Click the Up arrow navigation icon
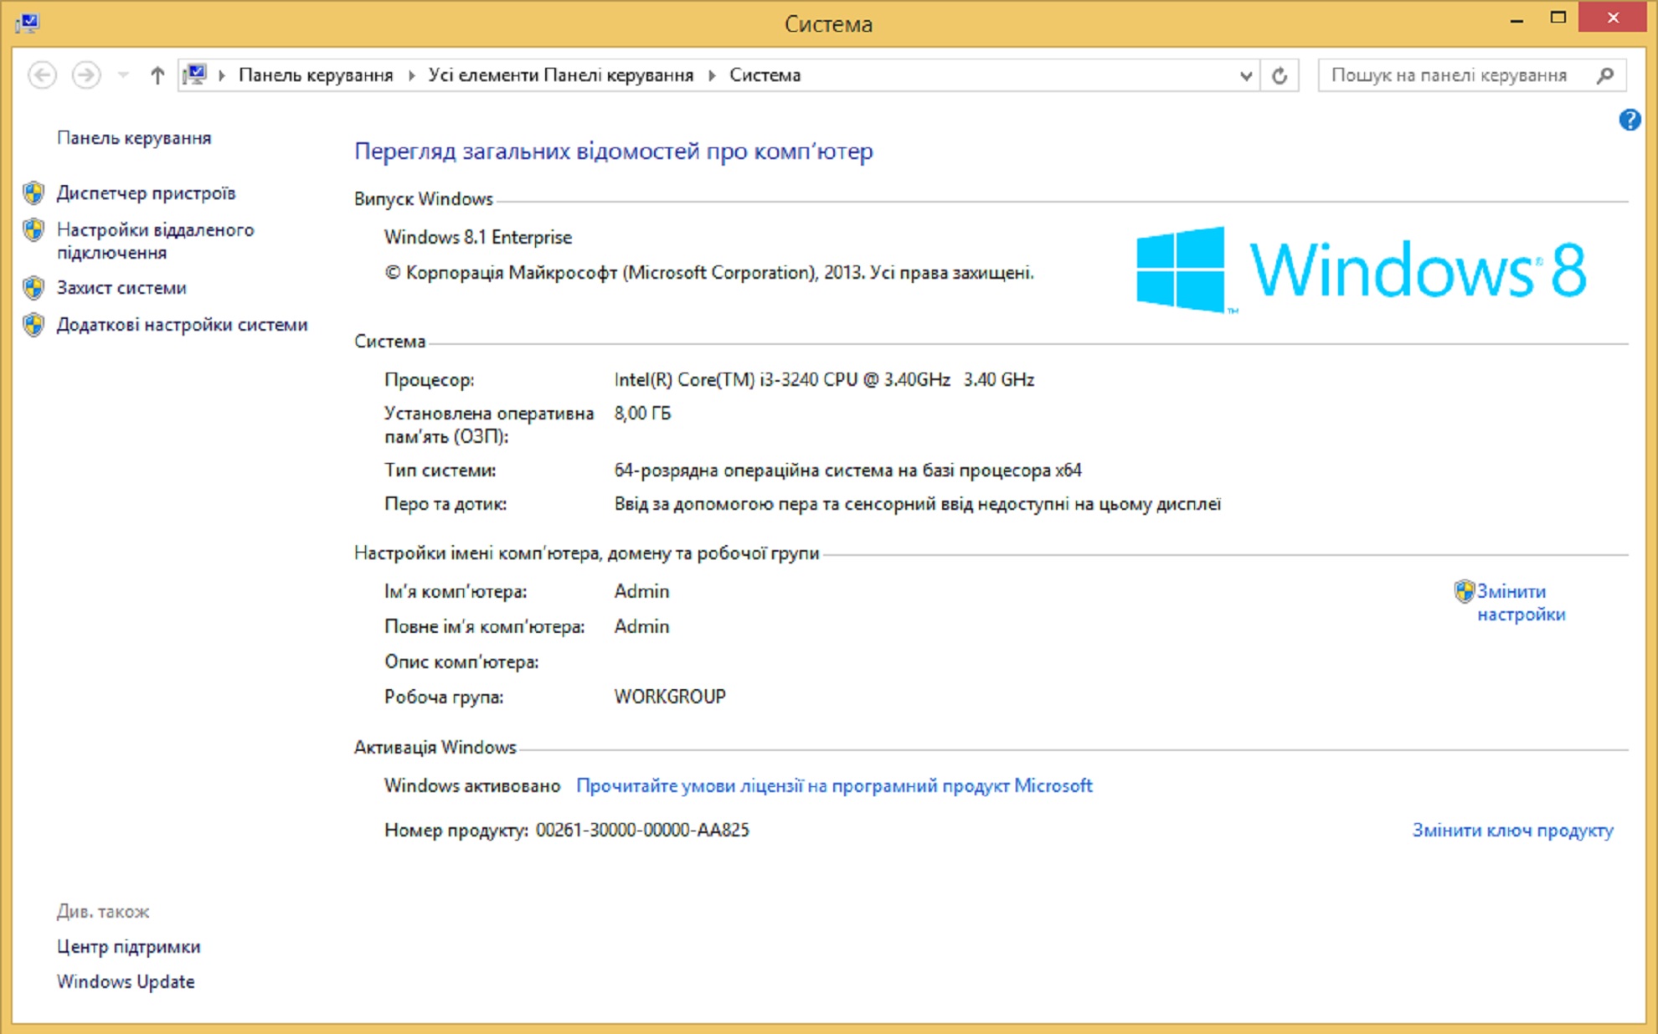The width and height of the screenshot is (1658, 1034). pos(157,75)
